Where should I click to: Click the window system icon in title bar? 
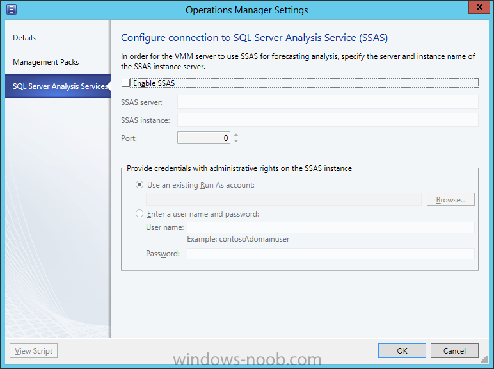tap(12, 10)
